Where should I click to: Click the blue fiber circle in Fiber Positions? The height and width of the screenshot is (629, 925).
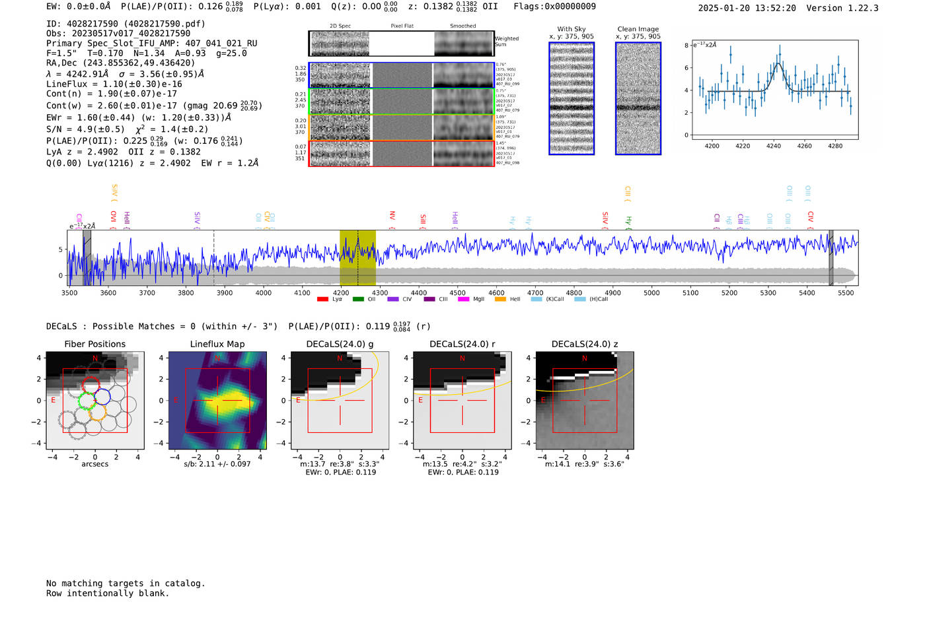click(x=102, y=397)
